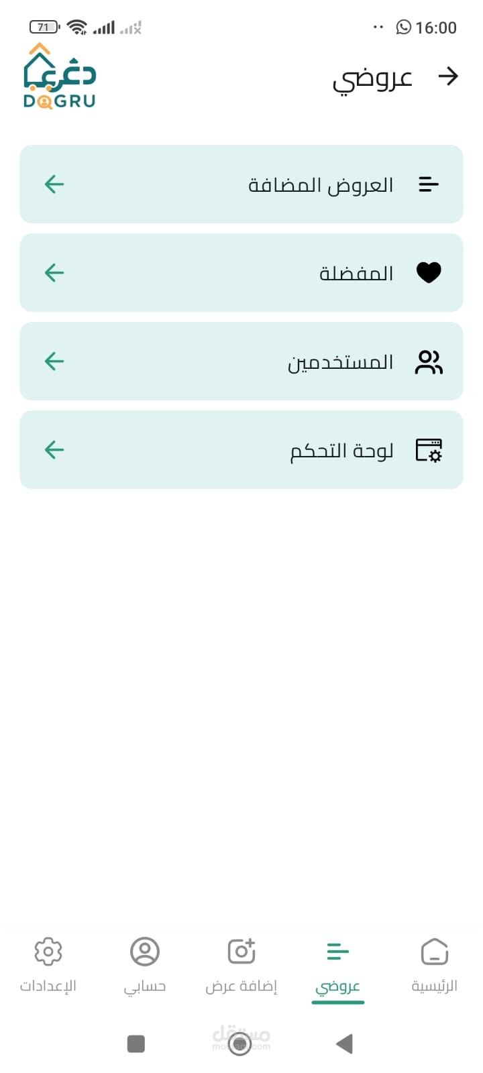Open the لوحة التحكم text label

point(341,451)
